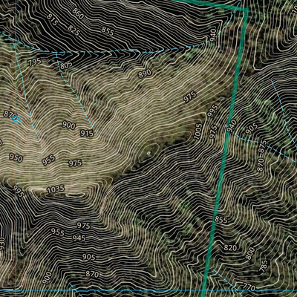This screenshot has height=297, width=297.
Task: Select the 820 contour label
Action: pyautogui.click(x=230, y=247)
